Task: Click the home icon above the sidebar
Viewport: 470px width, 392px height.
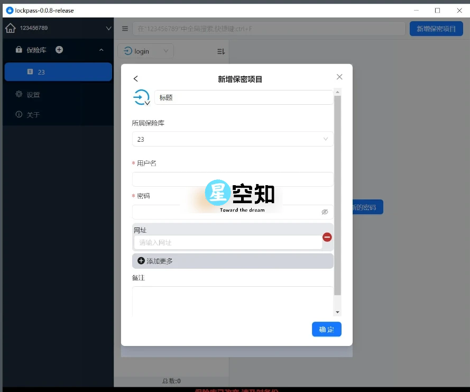Action: (x=11, y=28)
